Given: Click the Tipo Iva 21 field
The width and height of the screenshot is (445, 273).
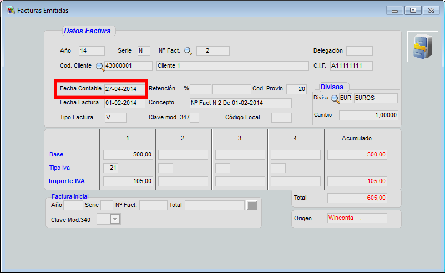Looking at the screenshot, I should click(x=110, y=168).
